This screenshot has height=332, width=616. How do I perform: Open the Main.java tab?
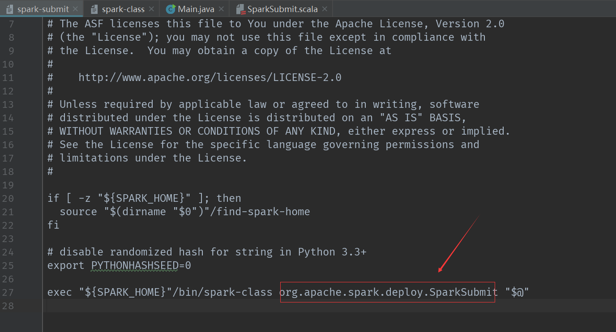pyautogui.click(x=196, y=9)
